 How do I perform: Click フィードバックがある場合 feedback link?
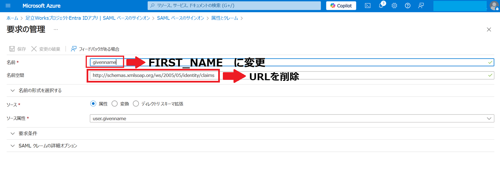pyautogui.click(x=95, y=49)
